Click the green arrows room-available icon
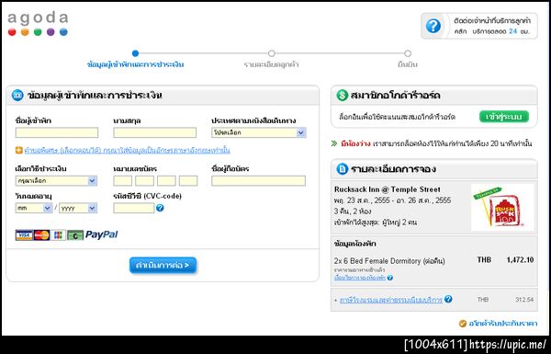 pyautogui.click(x=334, y=143)
